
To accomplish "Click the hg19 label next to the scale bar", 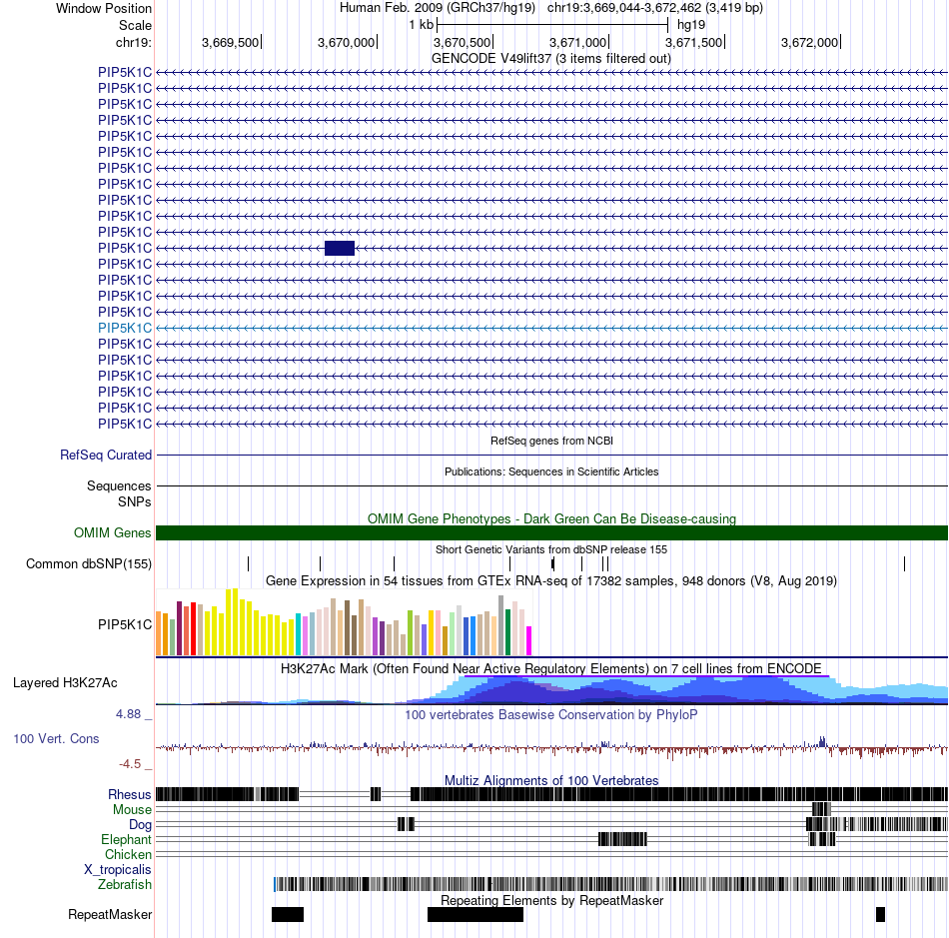I will coord(691,25).
